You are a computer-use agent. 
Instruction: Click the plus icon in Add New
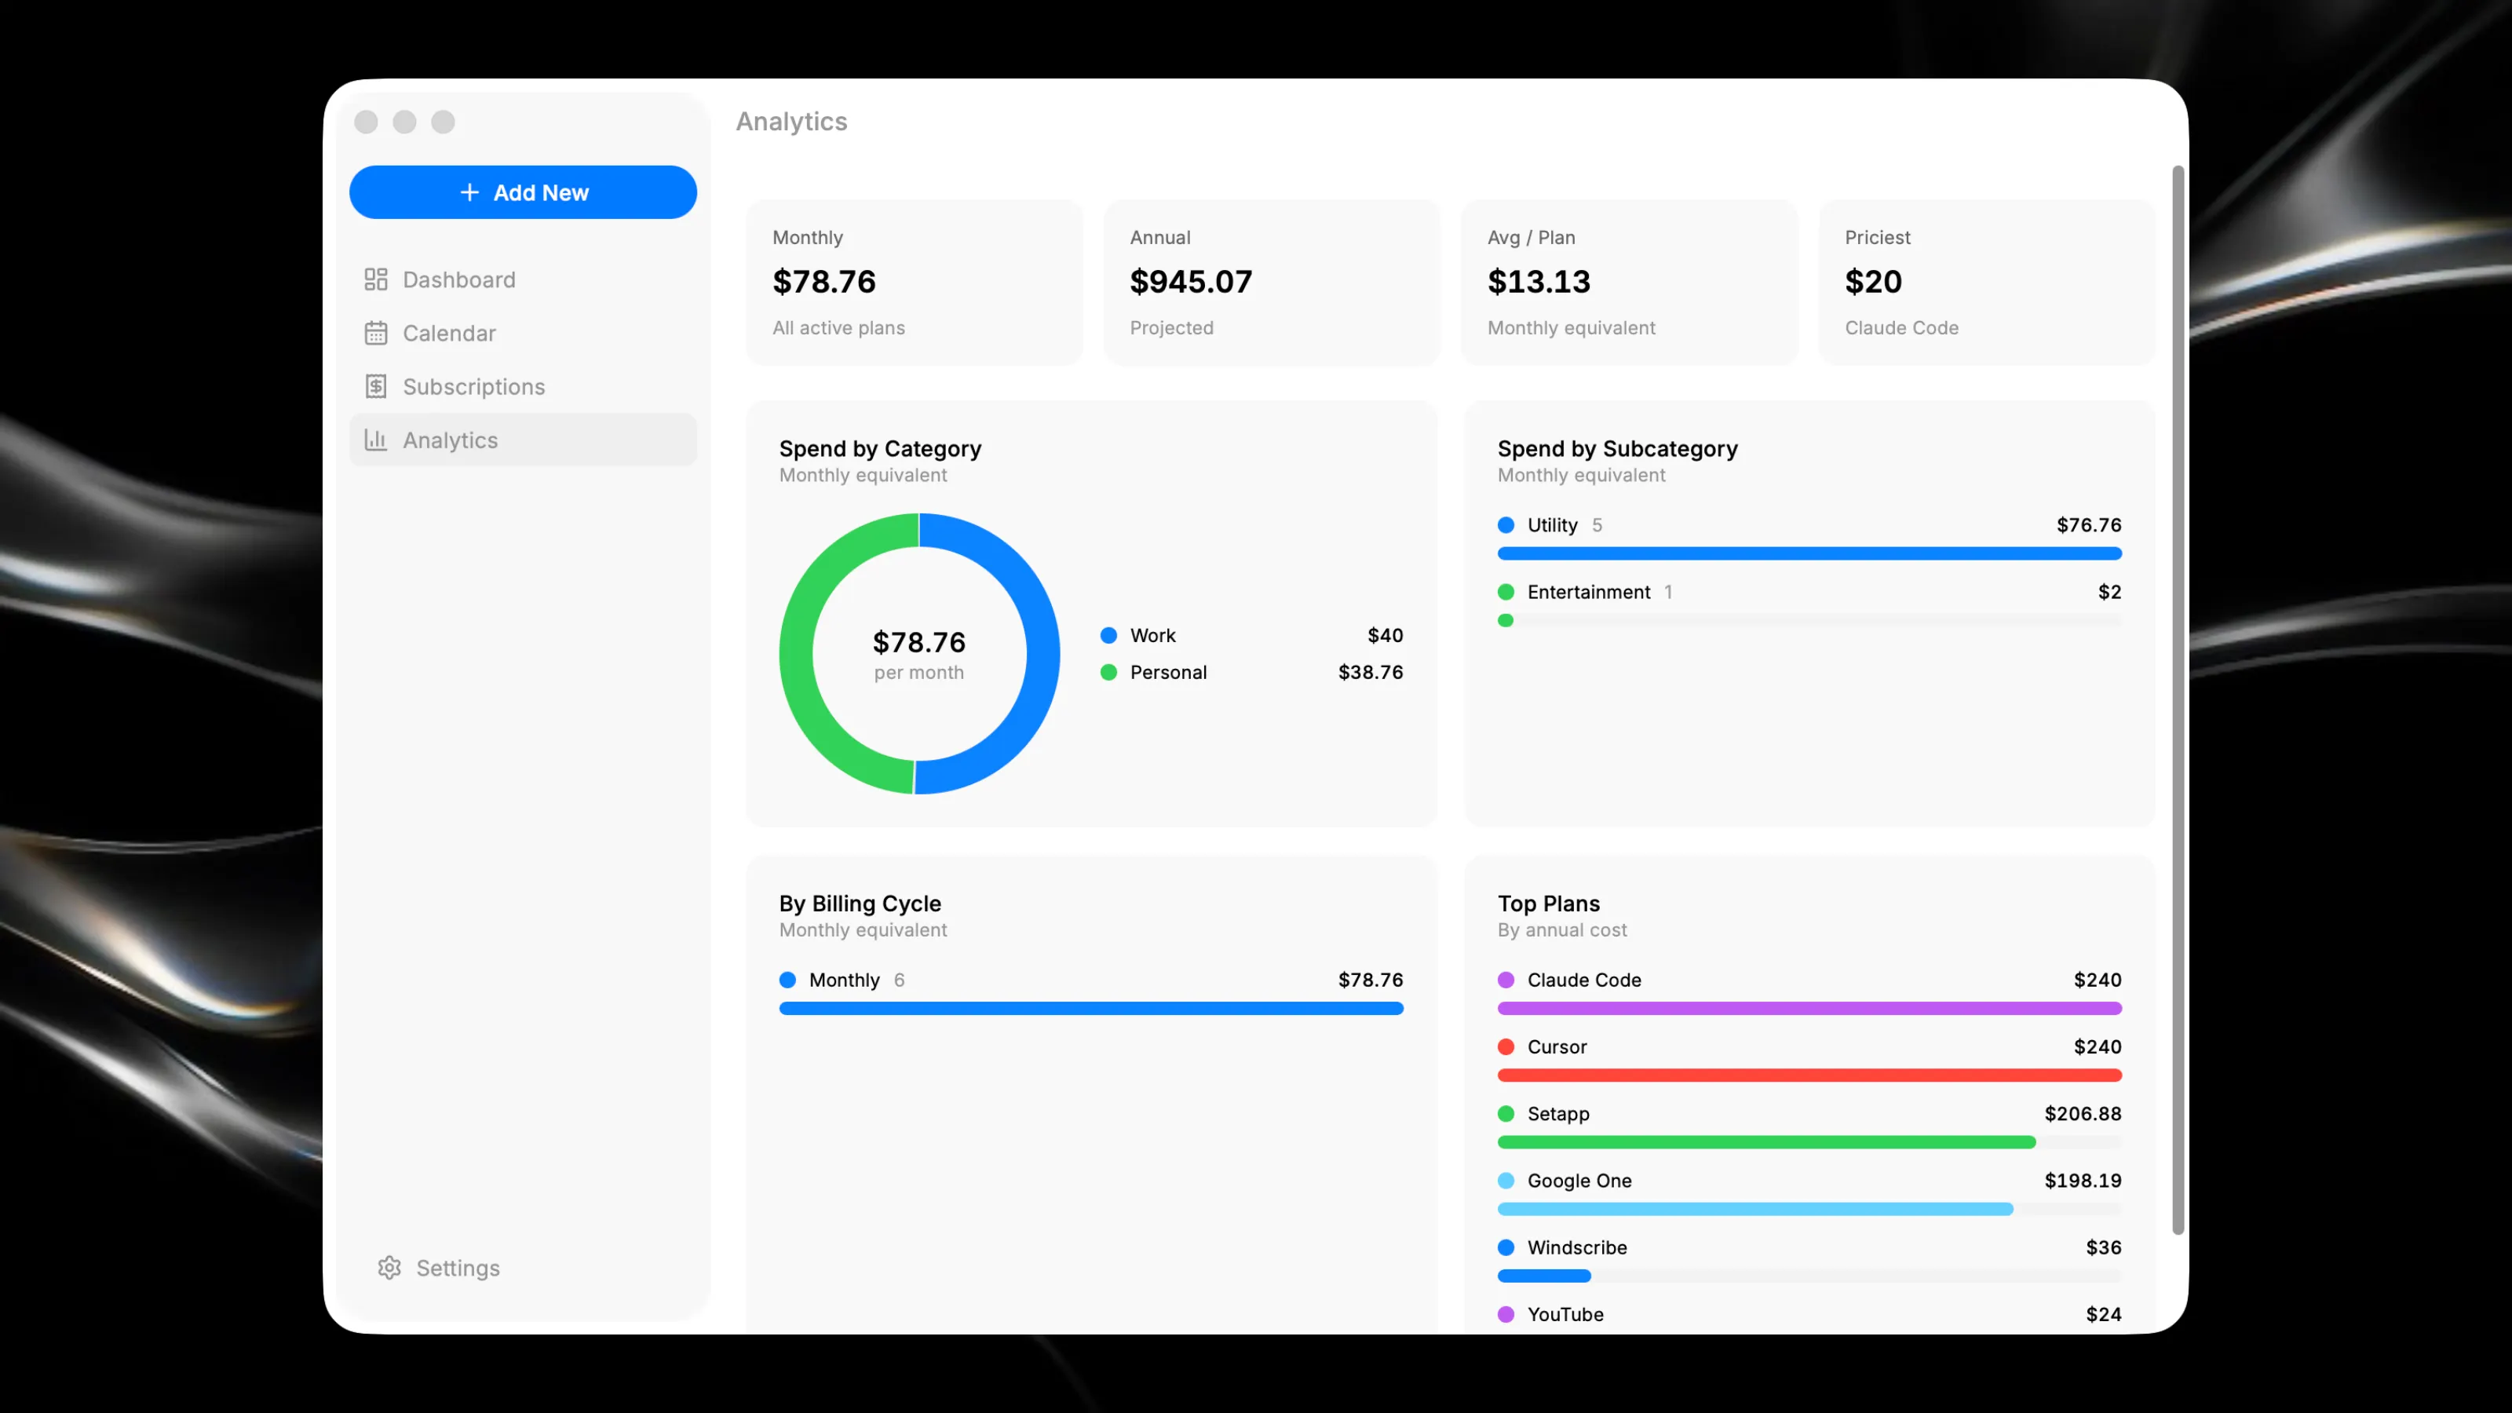click(x=469, y=193)
